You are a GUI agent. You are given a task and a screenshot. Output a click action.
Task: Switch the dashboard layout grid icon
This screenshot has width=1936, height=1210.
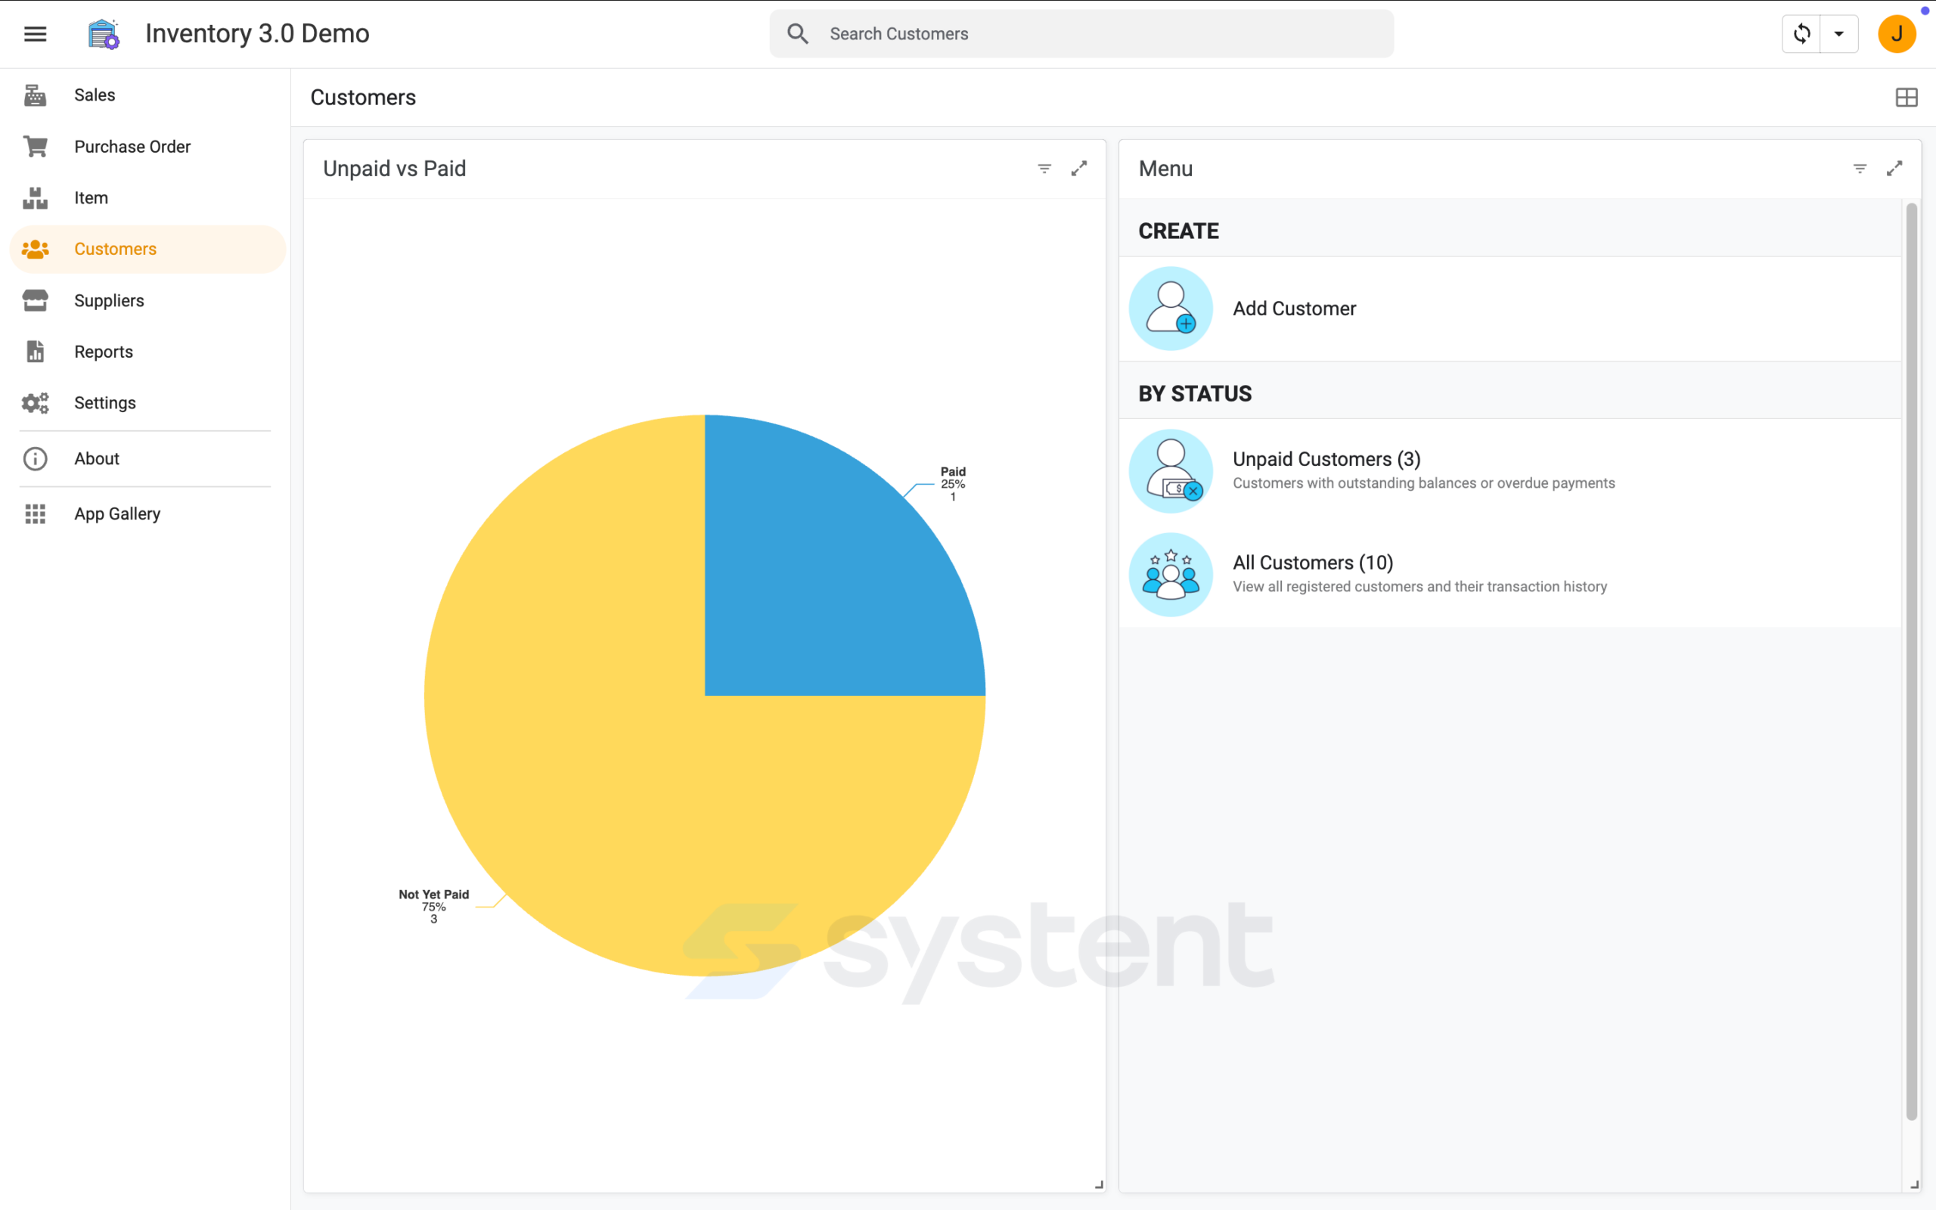point(1907,98)
